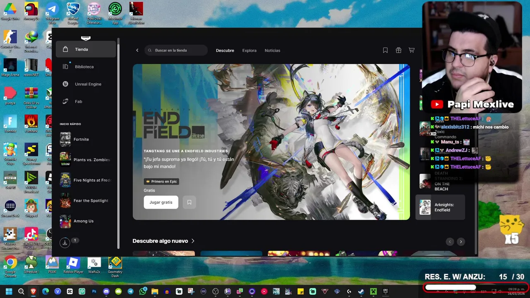Open Biblioteca in the Epic sidebar
Viewport: 530px width, 298px height.
pyautogui.click(x=86, y=67)
